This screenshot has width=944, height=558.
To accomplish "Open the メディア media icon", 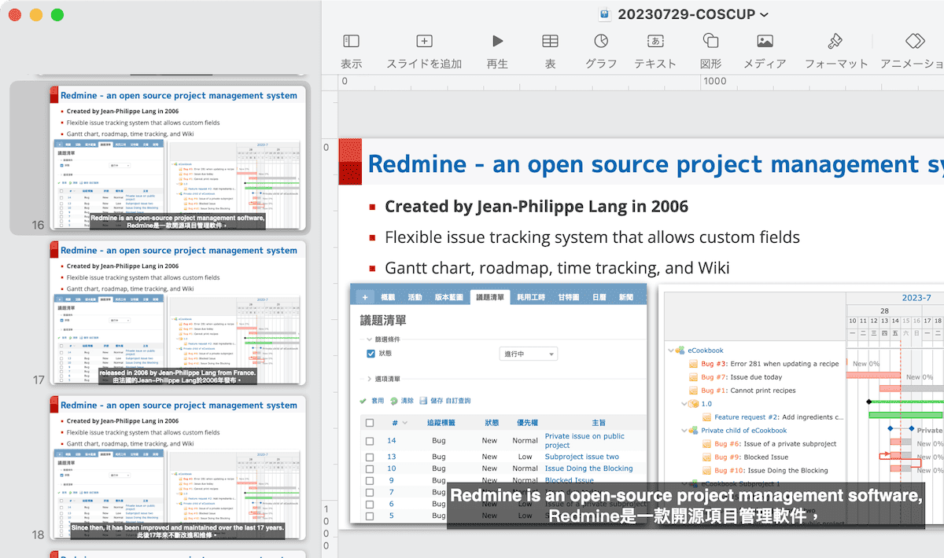I will [765, 42].
